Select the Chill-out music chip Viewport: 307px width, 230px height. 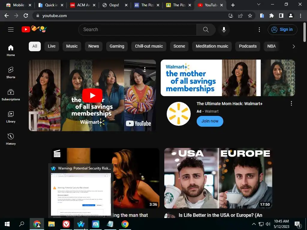click(149, 46)
